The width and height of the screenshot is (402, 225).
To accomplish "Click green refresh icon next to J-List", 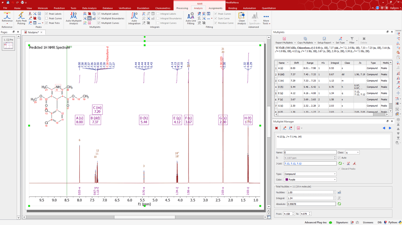I will point(340,163).
